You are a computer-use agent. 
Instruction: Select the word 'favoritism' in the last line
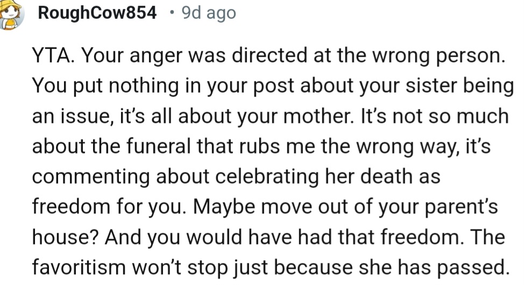[79, 267]
